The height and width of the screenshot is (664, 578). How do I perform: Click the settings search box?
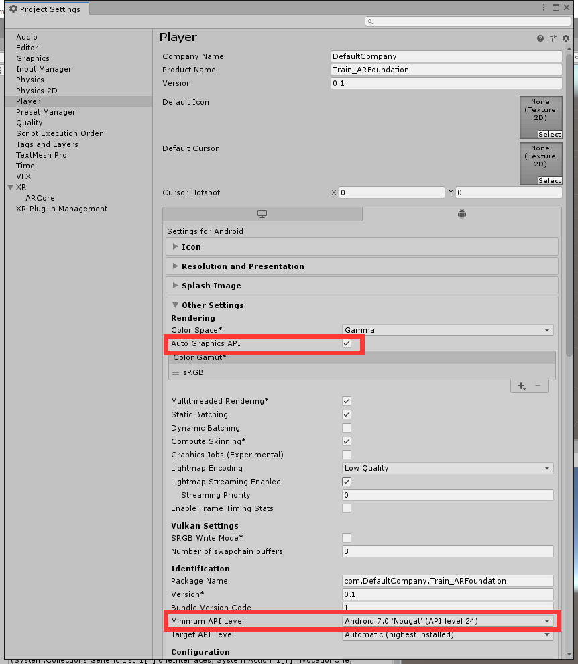[468, 21]
